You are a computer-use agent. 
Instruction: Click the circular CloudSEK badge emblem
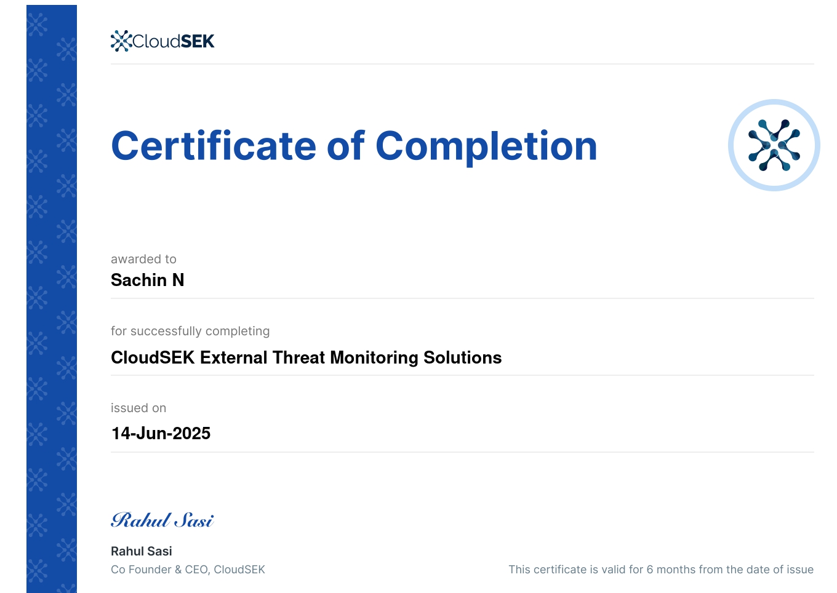pyautogui.click(x=774, y=145)
